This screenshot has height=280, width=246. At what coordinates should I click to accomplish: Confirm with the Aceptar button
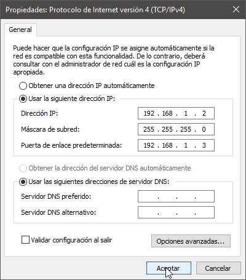[x=169, y=268]
